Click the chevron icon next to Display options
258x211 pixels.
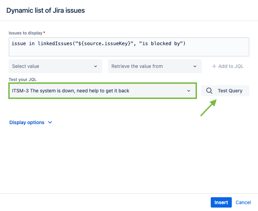50,122
